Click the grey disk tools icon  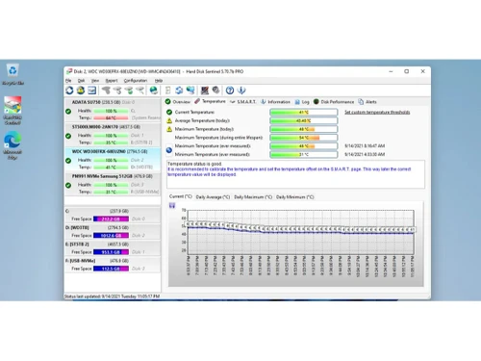[x=215, y=90]
